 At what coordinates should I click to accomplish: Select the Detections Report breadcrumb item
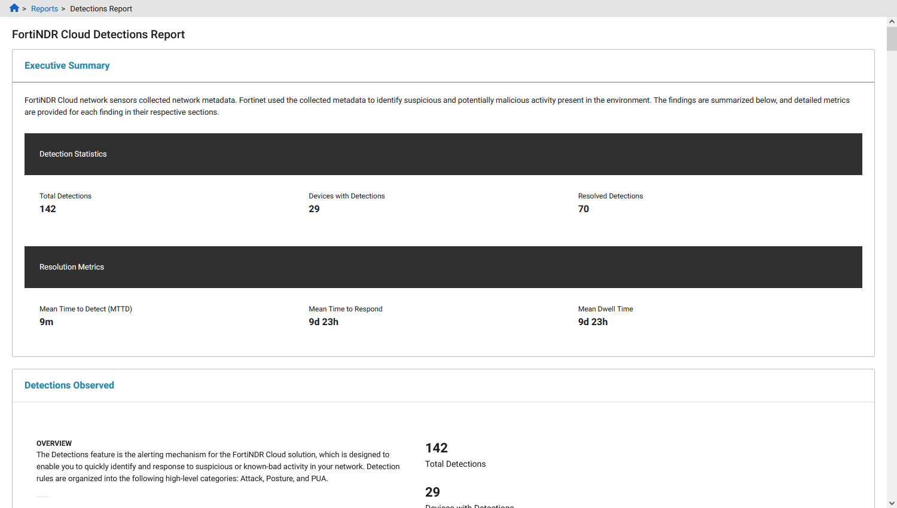(x=100, y=8)
